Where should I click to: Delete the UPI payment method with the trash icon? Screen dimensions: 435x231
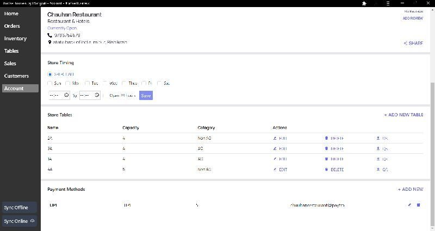(x=418, y=205)
